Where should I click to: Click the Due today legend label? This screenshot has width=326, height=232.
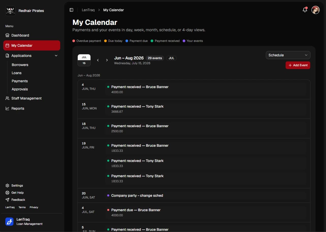tap(115, 41)
